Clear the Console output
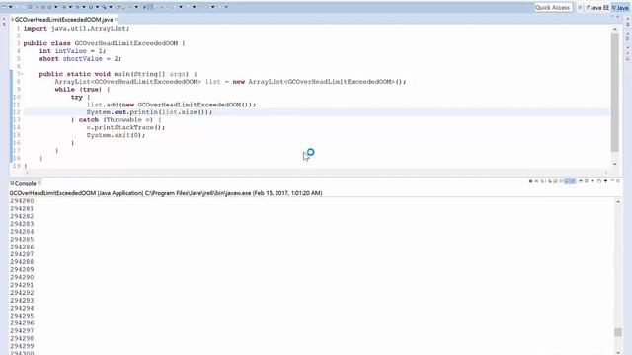This screenshot has height=355, width=632. (550, 181)
